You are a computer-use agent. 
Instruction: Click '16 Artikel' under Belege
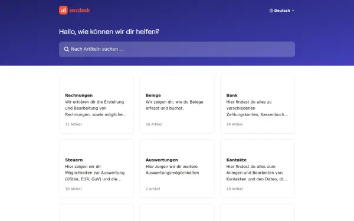point(154,124)
